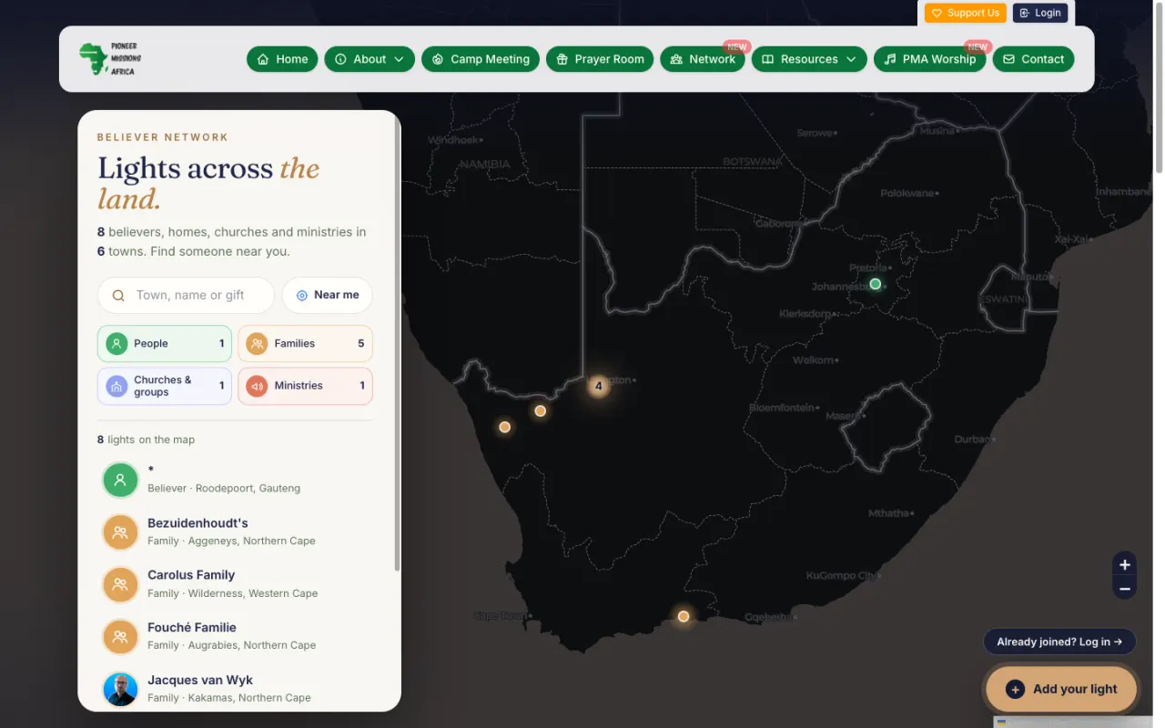Select the Bezuidenhoudt's family name
This screenshot has height=728, width=1165.
coord(198,523)
